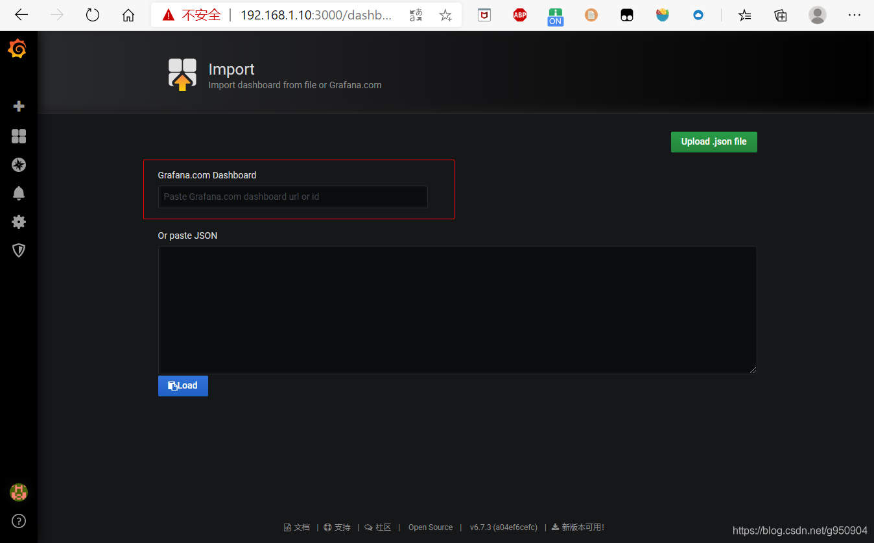Click the not secure warning triangle
874x543 pixels.
169,15
